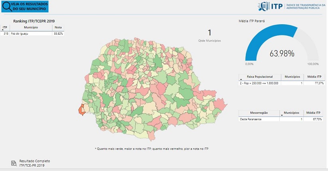Click the Qtde Municípios card value

(209, 33)
